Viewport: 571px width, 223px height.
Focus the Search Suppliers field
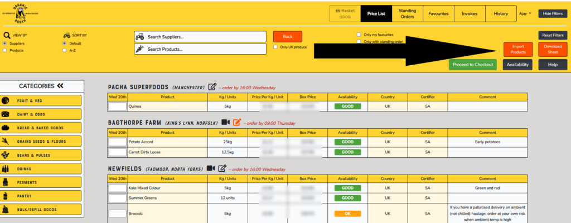click(x=200, y=37)
